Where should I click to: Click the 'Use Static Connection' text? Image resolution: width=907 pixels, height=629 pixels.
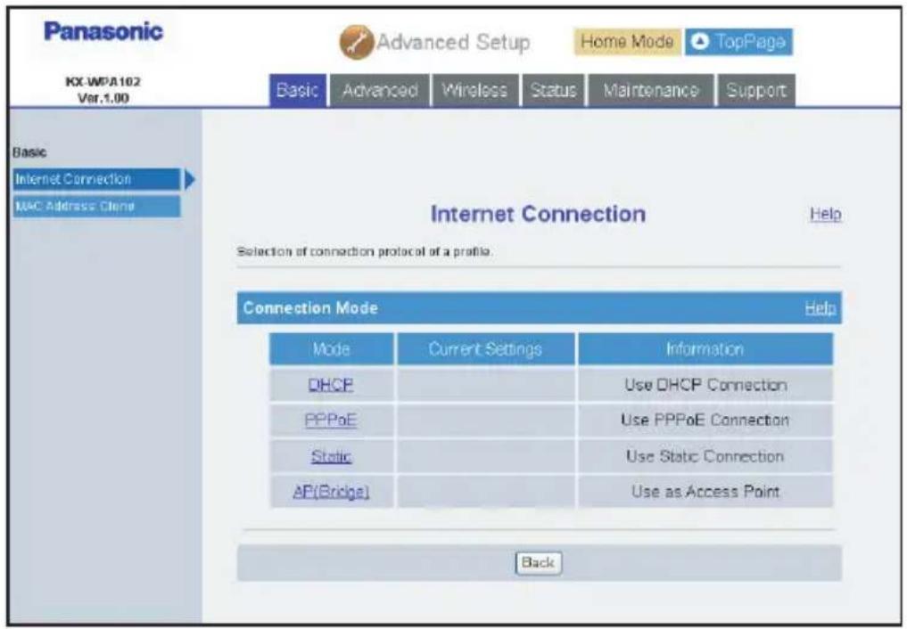click(705, 456)
